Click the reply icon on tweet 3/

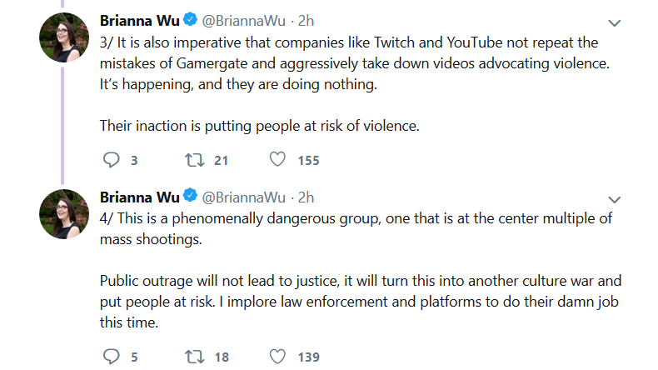point(112,160)
